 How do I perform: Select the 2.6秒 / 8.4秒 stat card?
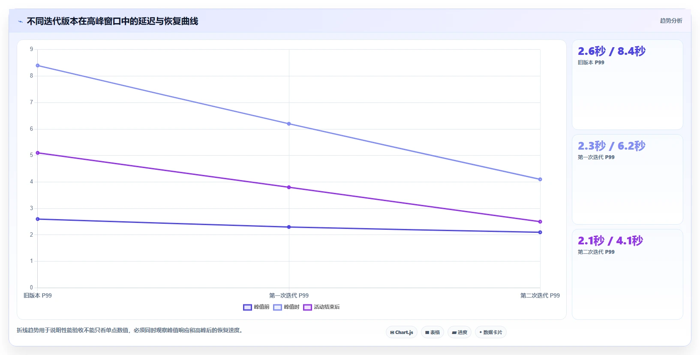click(628, 85)
